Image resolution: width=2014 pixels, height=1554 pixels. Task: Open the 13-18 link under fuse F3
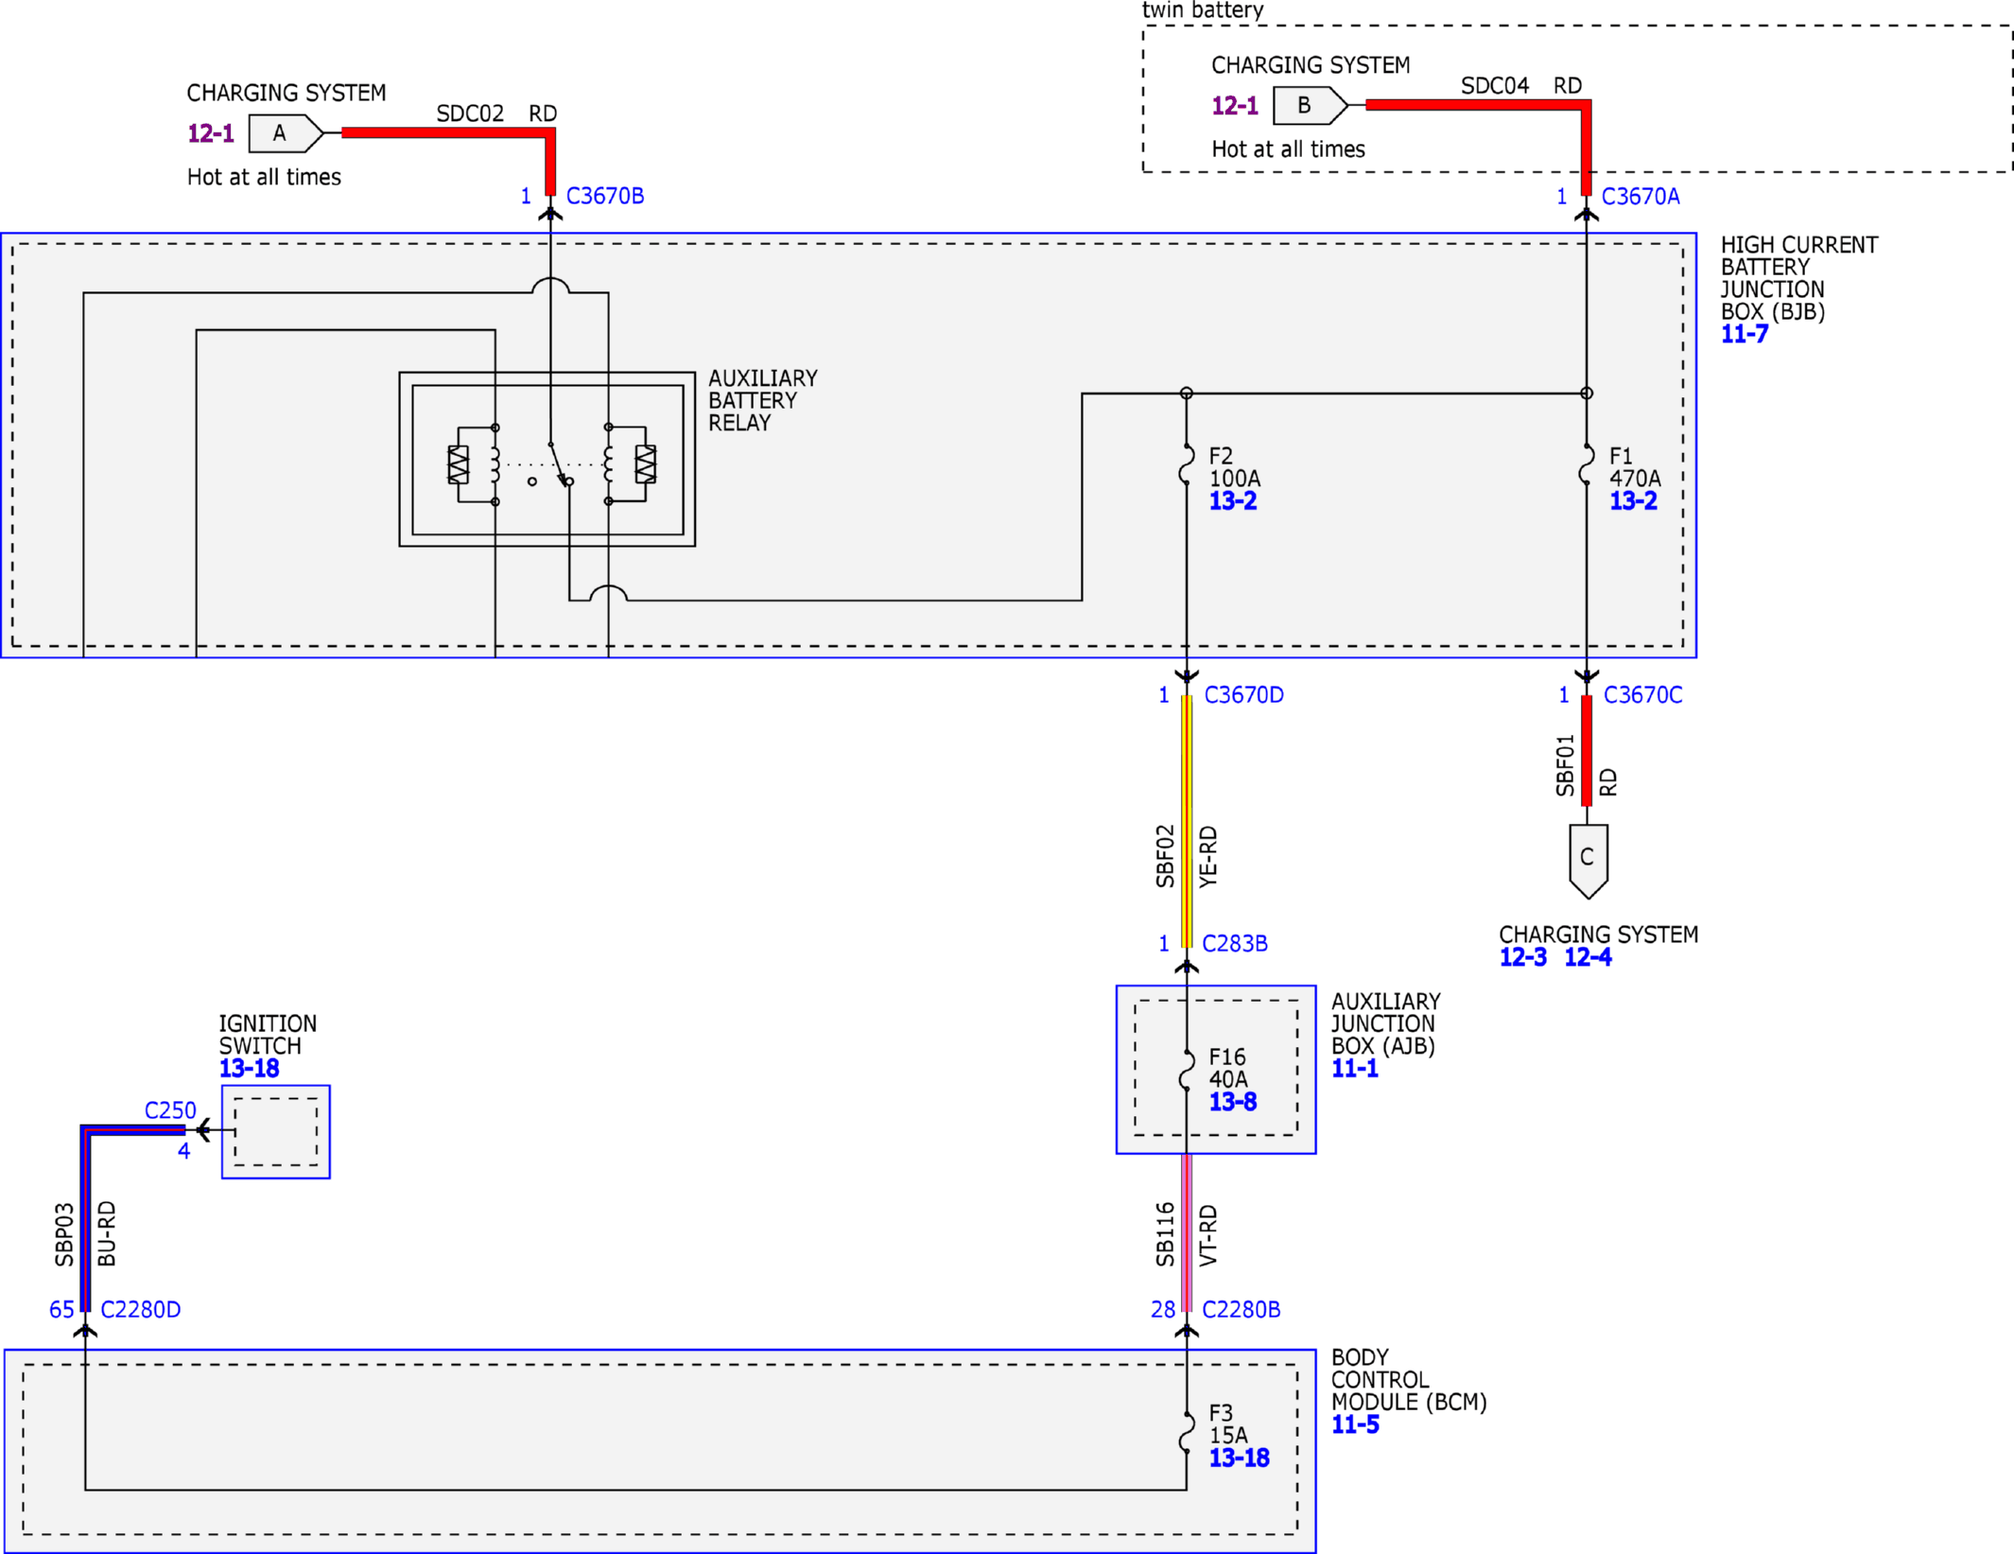click(x=1240, y=1458)
